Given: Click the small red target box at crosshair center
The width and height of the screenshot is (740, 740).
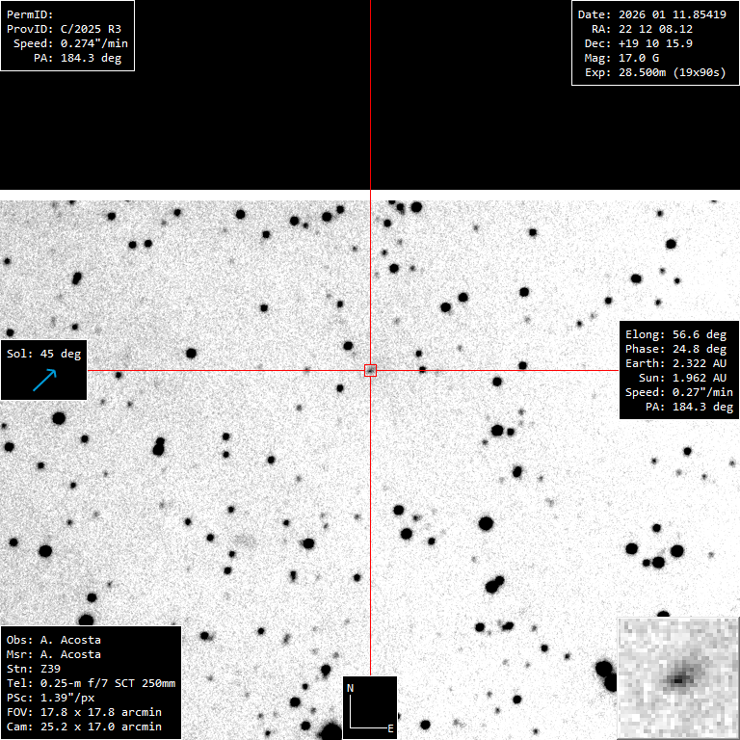Looking at the screenshot, I should point(370,370).
